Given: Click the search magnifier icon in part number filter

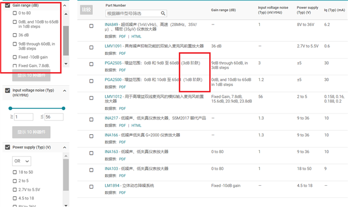Looking at the screenshot, I should pos(163,14).
